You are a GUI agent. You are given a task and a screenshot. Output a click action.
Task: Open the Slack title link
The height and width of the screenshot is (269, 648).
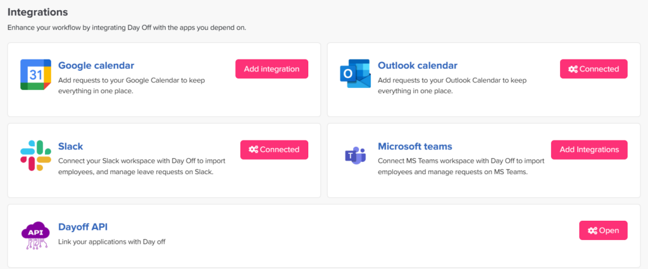coord(70,146)
